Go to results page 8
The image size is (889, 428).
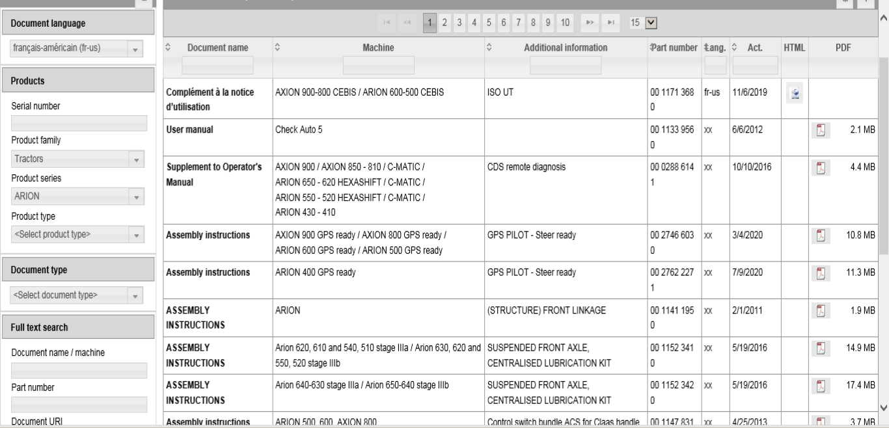tap(534, 23)
